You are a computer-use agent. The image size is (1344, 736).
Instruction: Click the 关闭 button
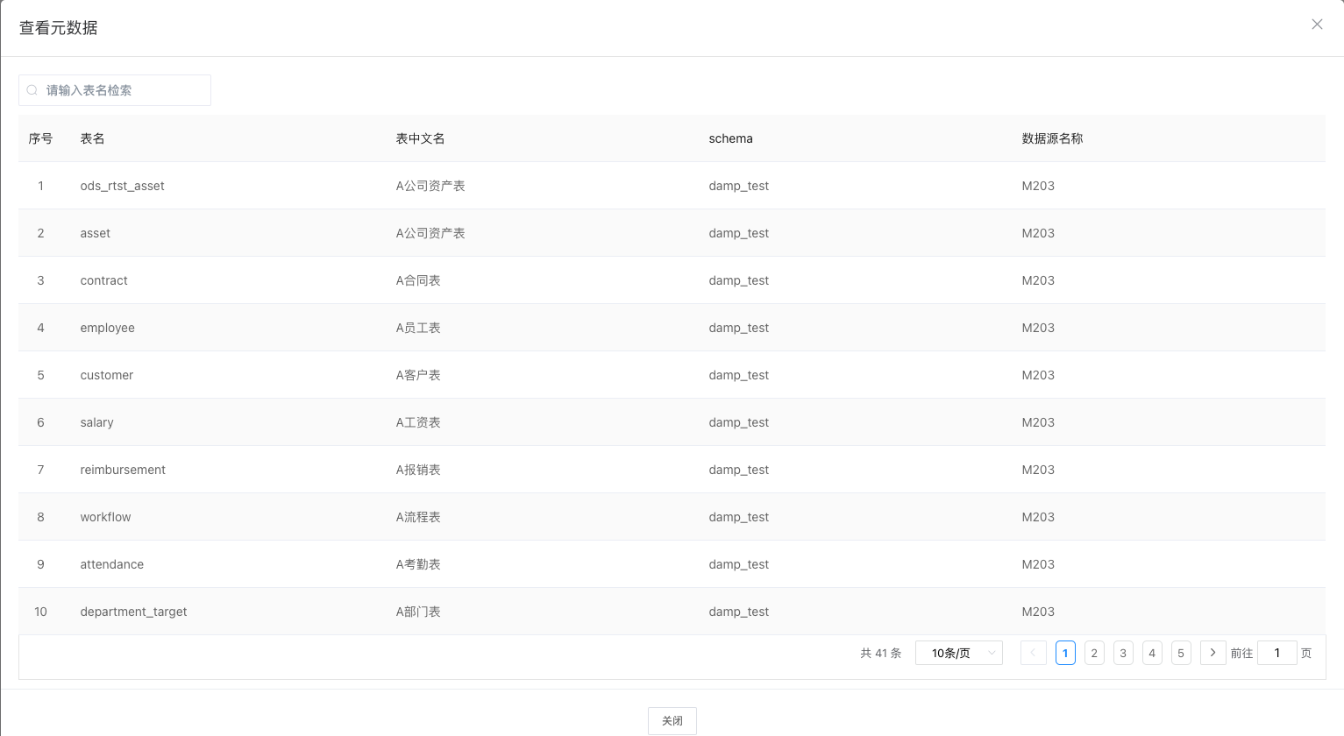tap(672, 720)
